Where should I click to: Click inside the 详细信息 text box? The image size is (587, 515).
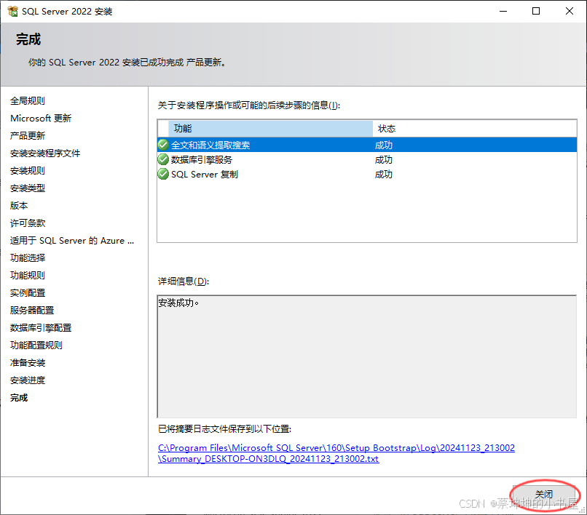(367, 356)
